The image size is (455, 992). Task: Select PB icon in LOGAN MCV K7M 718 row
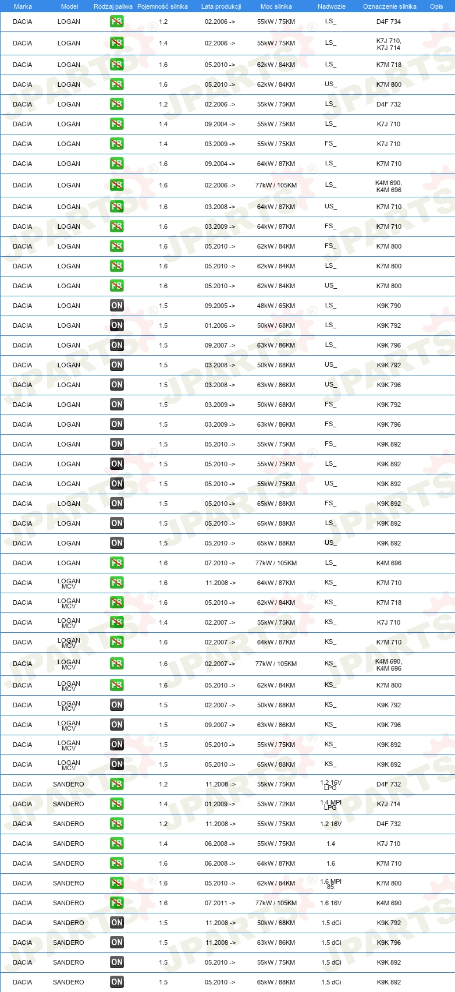(x=117, y=603)
